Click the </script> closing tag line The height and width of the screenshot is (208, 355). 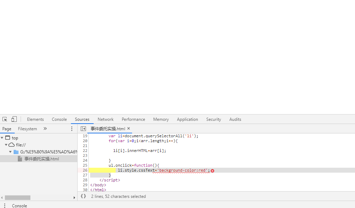110,180
